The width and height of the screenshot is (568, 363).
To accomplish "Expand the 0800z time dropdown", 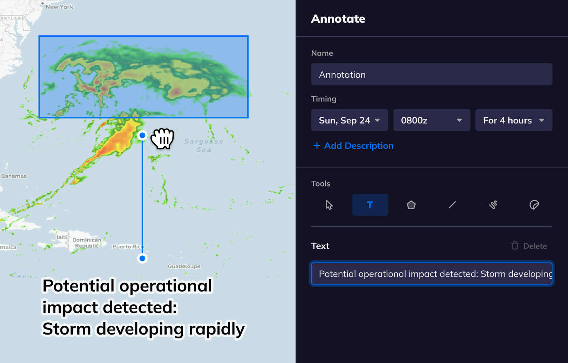I will (x=431, y=120).
